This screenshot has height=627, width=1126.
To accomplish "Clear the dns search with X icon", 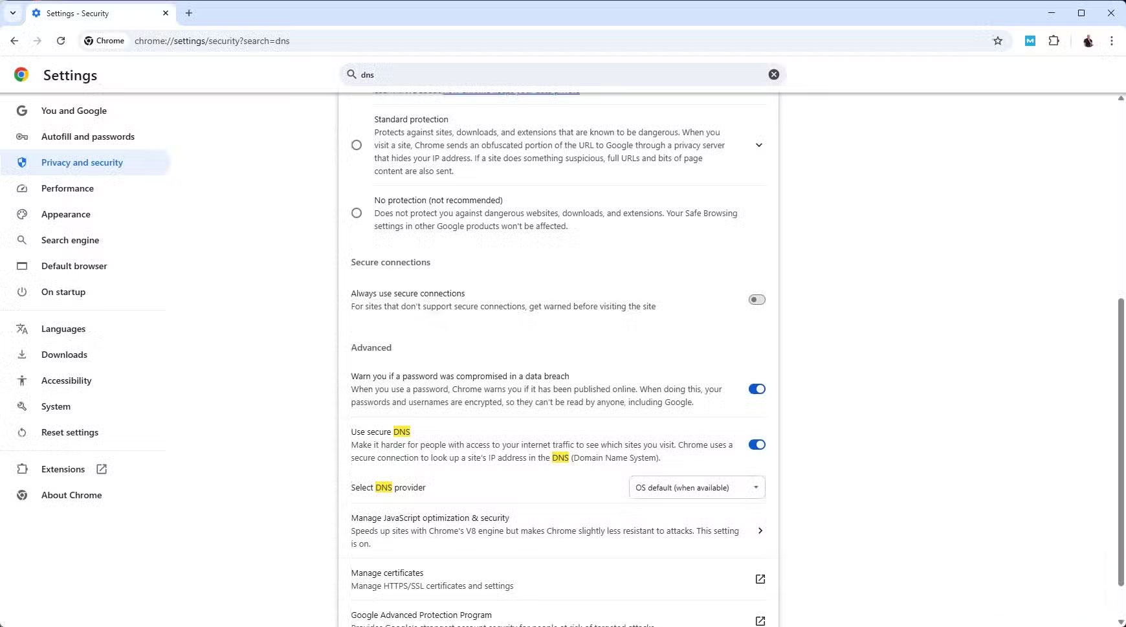I will (773, 74).
